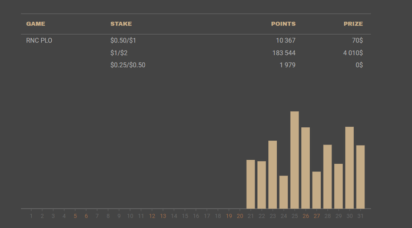Click the PRIZE column header
This screenshot has height=228, width=412.
click(353, 24)
